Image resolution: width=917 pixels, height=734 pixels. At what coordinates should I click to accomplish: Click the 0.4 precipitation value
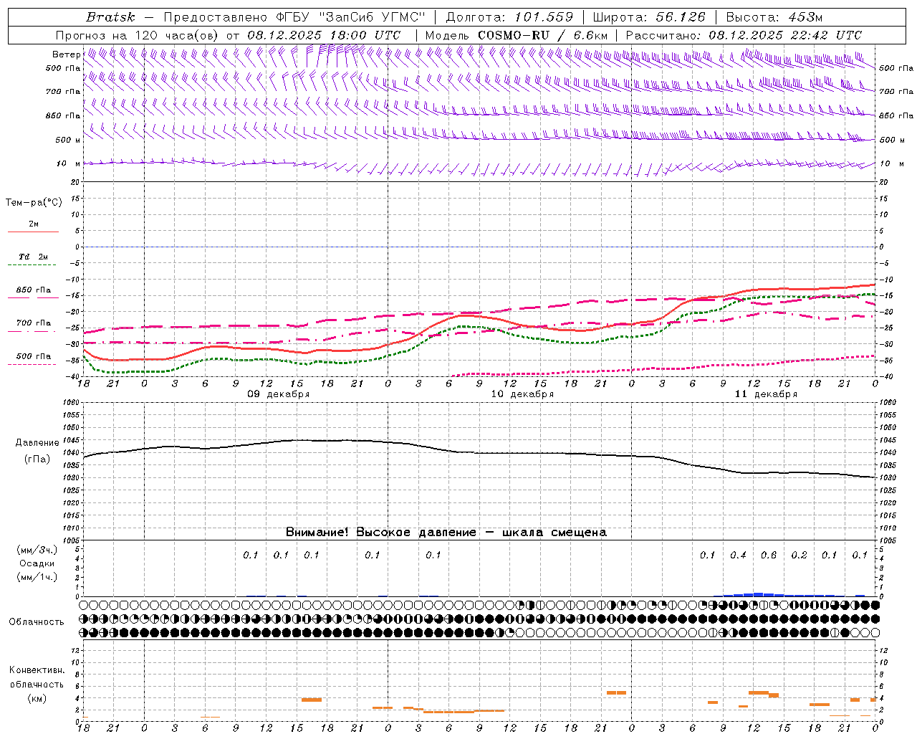tap(738, 556)
